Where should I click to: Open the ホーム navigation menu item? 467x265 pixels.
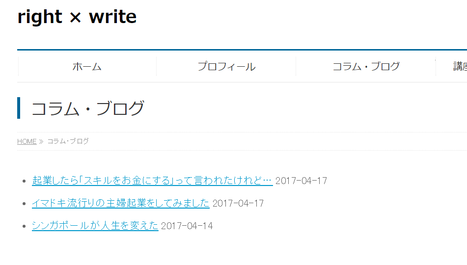point(87,67)
